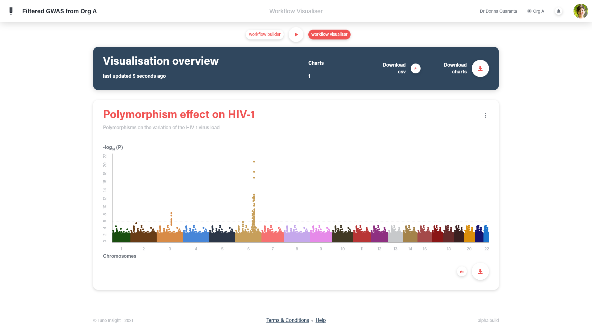The width and height of the screenshot is (592, 333).
Task: Open the user profile avatar
Action: tap(581, 11)
